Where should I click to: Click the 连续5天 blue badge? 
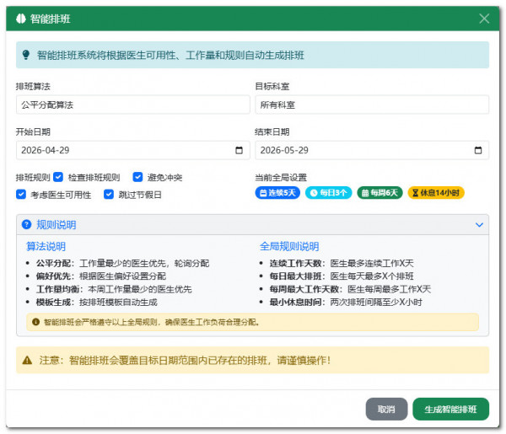(x=277, y=193)
